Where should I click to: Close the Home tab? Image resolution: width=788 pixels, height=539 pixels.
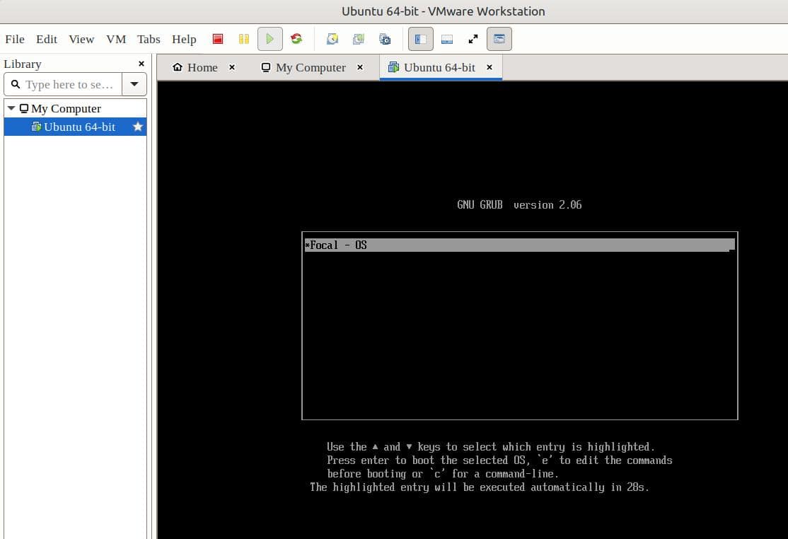tap(232, 67)
